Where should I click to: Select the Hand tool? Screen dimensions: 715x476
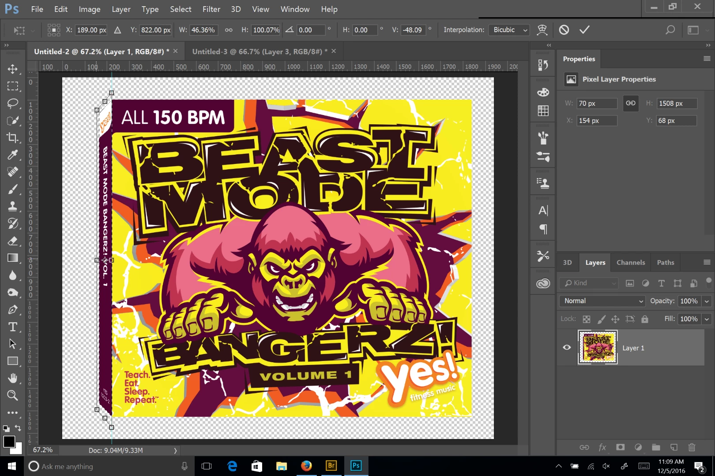(12, 378)
